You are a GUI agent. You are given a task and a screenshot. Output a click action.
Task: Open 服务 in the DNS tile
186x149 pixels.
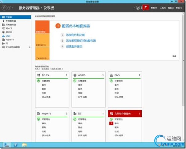[x=116, y=89]
